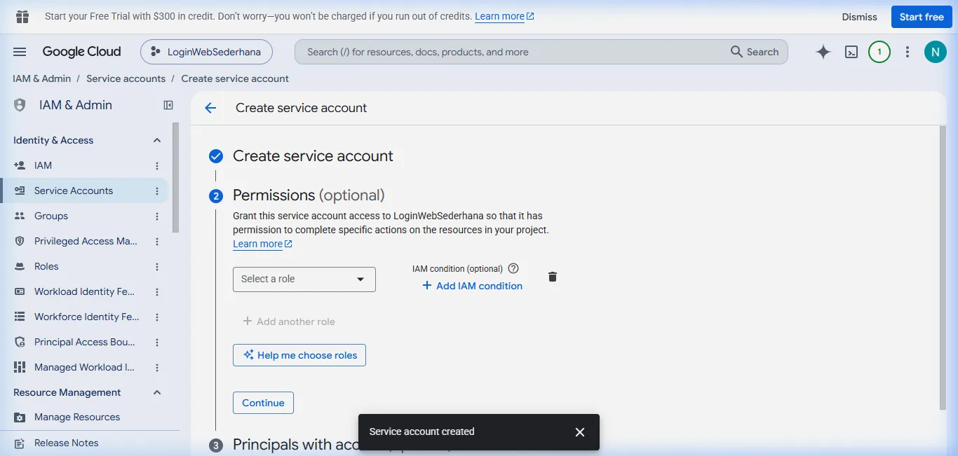Expand step 3, Principals with access
Image resolution: width=958 pixels, height=456 pixels.
(x=296, y=445)
